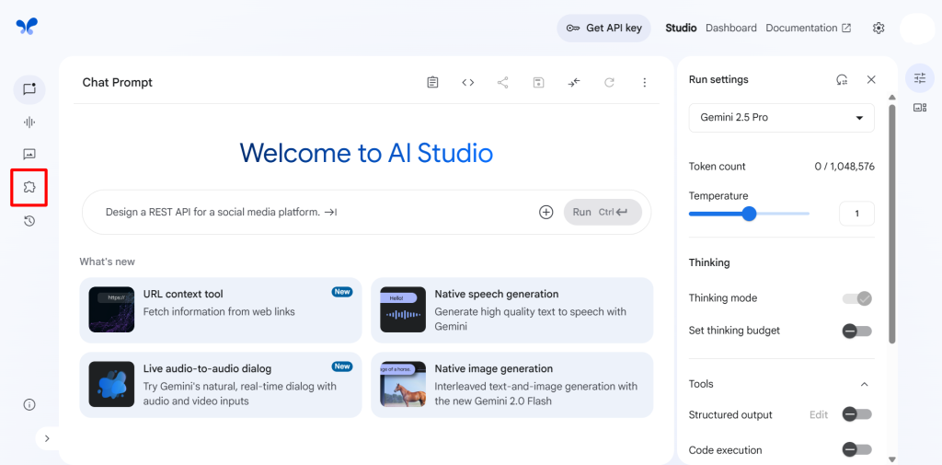The image size is (942, 465).
Task: Close the Run settings panel
Action: [x=871, y=79]
